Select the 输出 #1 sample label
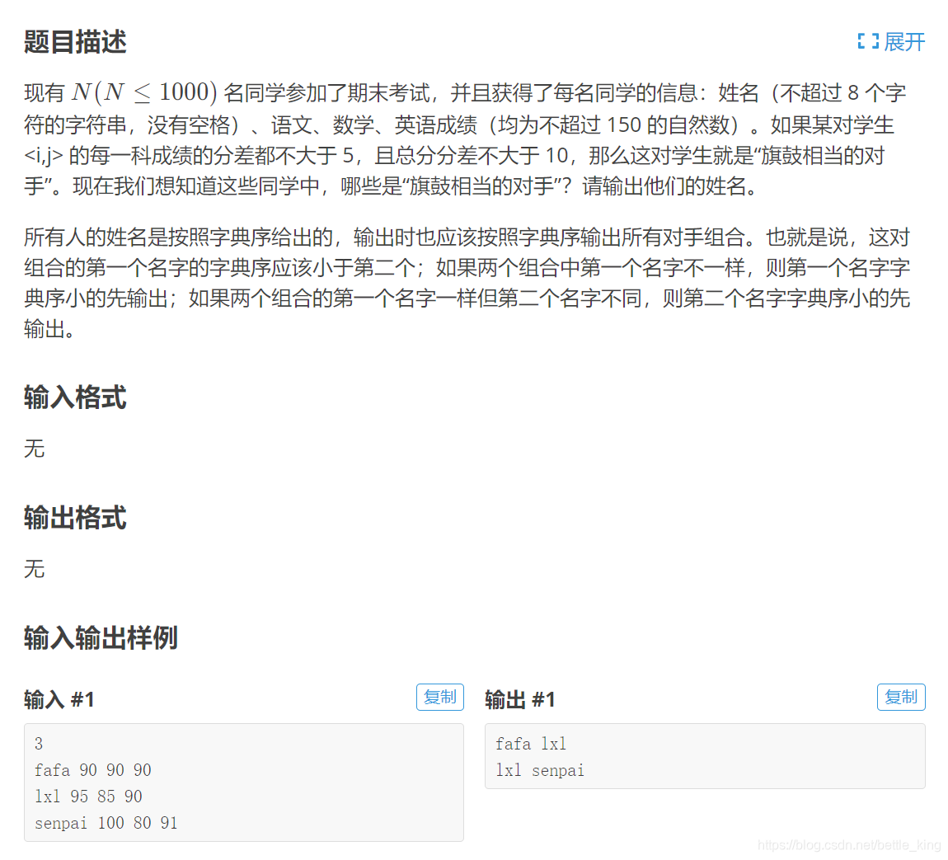Viewport: 948px width, 860px height. 519,698
